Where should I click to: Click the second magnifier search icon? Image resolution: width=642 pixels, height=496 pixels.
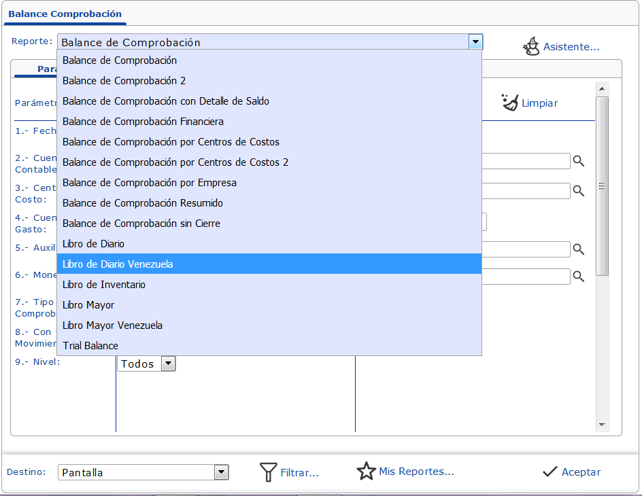click(x=579, y=191)
